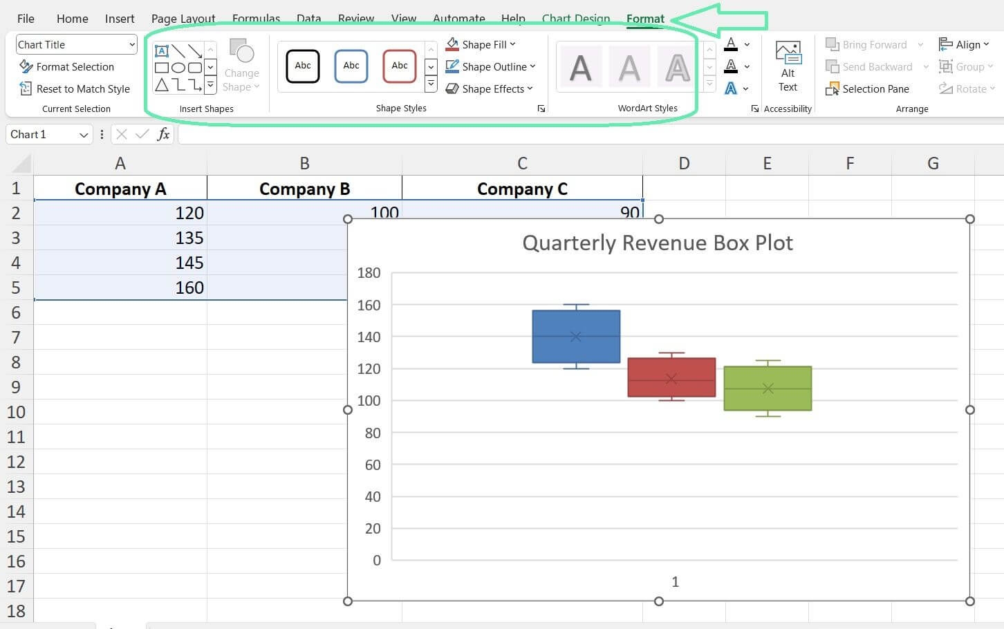The image size is (1004, 629).
Task: Select the oval shape in Insert Shapes
Action: click(178, 68)
